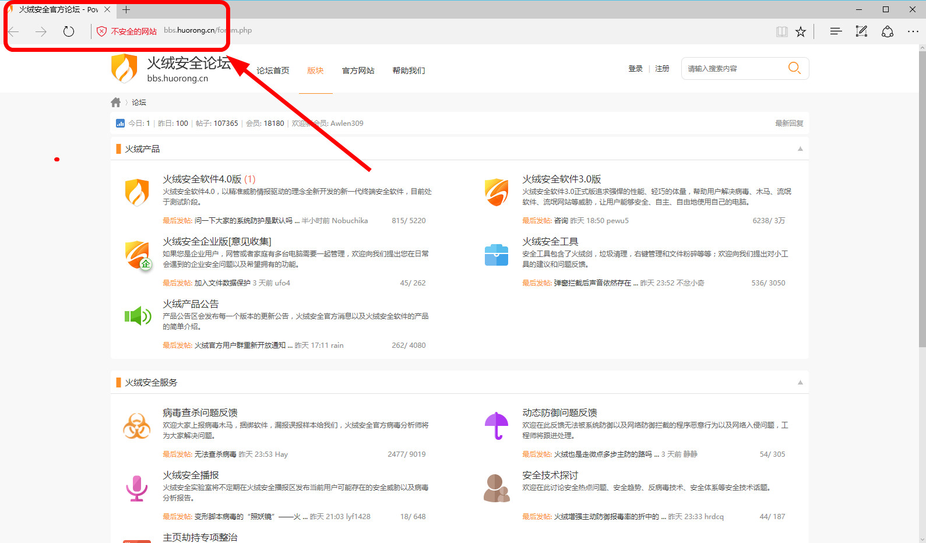Image resolution: width=926 pixels, height=543 pixels.
Task: Click the orange search magnifier icon
Action: pos(794,68)
